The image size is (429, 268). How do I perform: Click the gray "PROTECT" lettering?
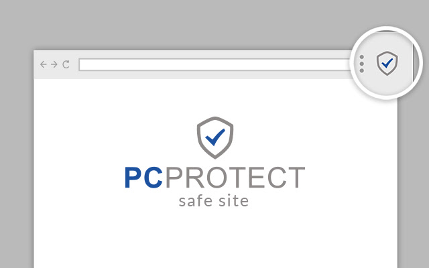click(235, 178)
